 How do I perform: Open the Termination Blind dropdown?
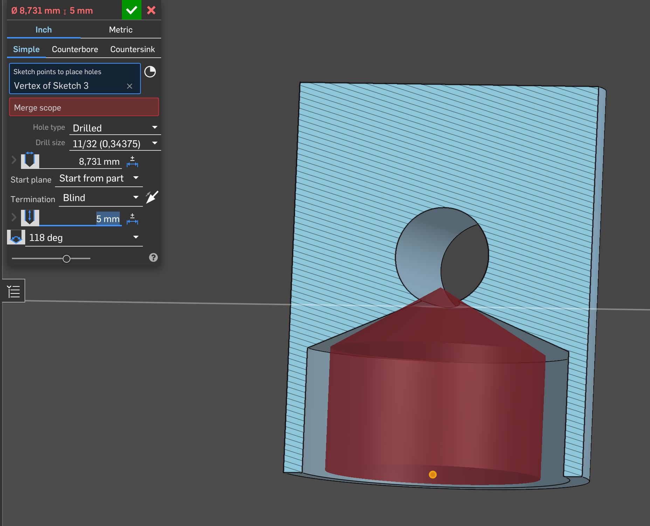pyautogui.click(x=101, y=198)
